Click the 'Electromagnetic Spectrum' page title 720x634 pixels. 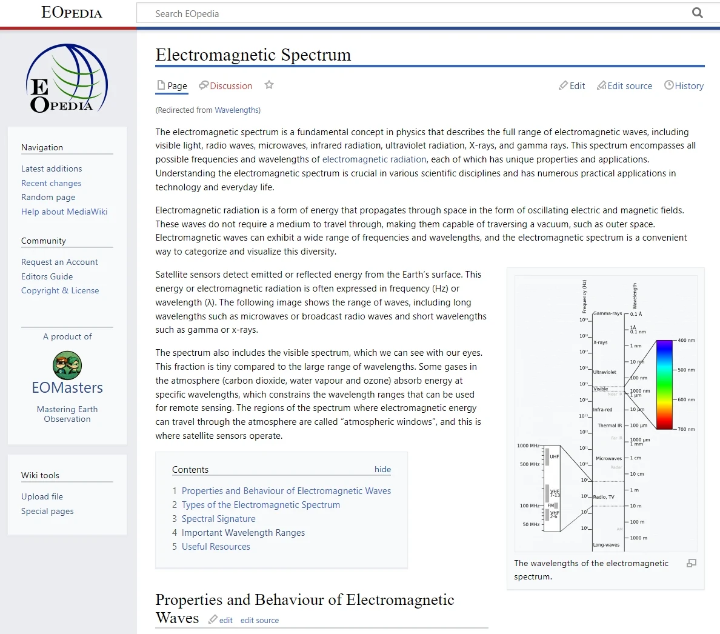coord(253,55)
